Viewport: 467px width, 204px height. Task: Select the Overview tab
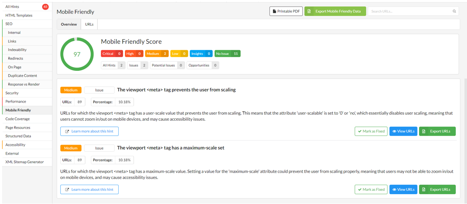pyautogui.click(x=69, y=24)
